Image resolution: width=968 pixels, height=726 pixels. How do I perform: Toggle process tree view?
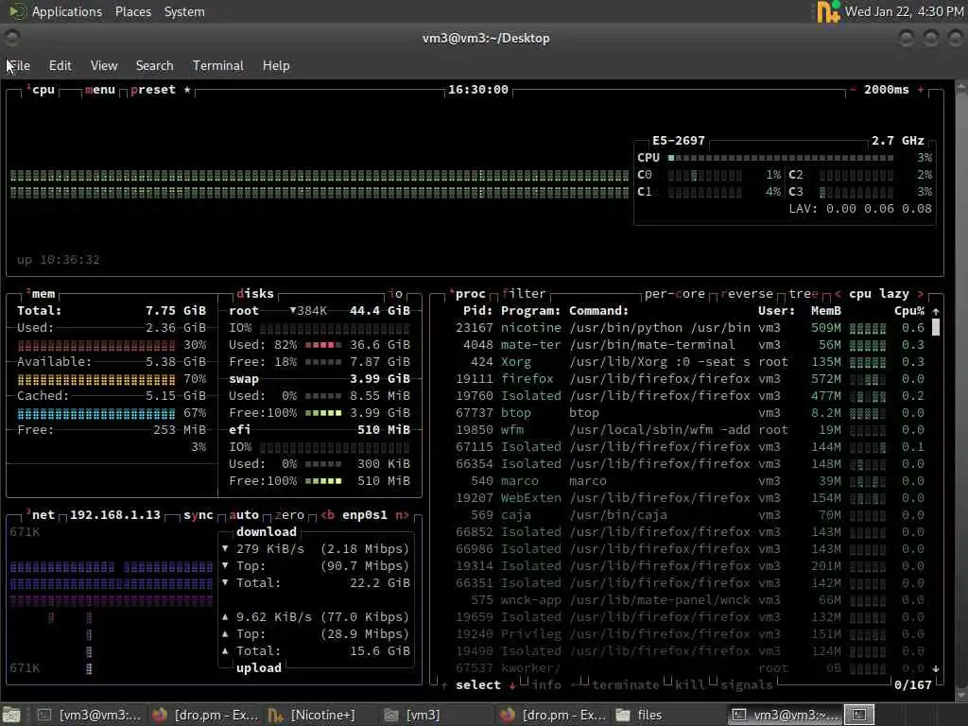(804, 293)
